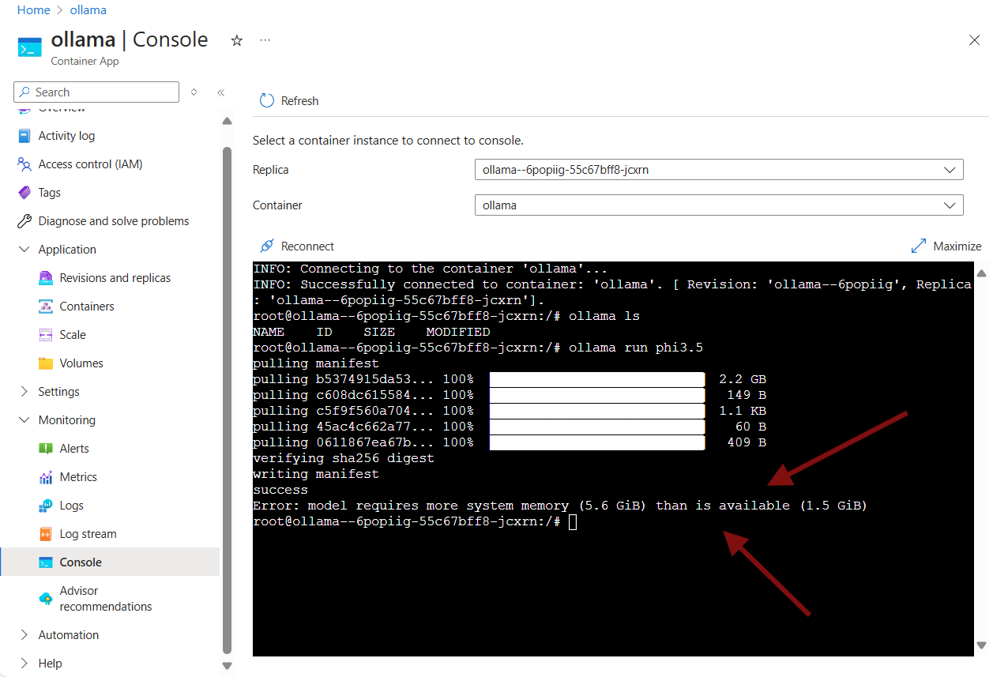
Task: Collapse the Monitoring section chevron
Action: click(24, 420)
